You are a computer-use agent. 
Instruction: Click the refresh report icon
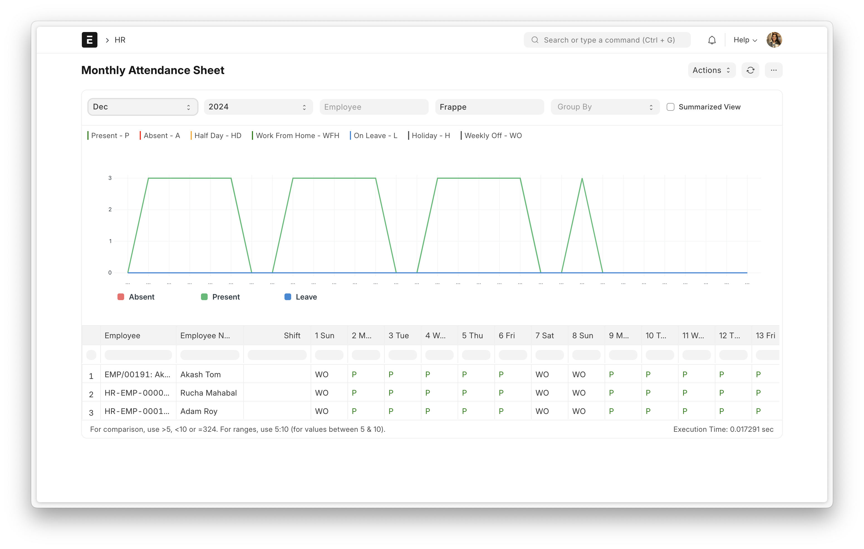pyautogui.click(x=750, y=70)
